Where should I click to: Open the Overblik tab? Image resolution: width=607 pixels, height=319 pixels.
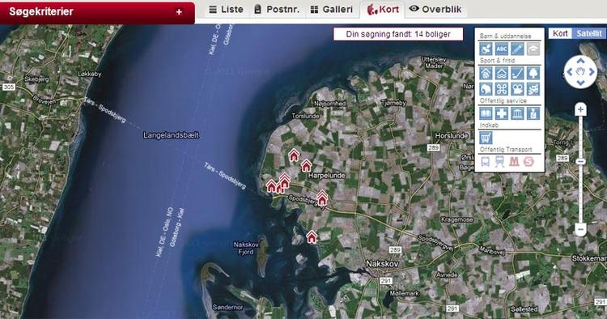point(435,9)
